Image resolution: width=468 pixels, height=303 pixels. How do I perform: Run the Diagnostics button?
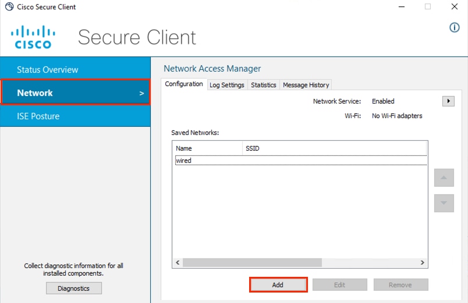tap(74, 288)
